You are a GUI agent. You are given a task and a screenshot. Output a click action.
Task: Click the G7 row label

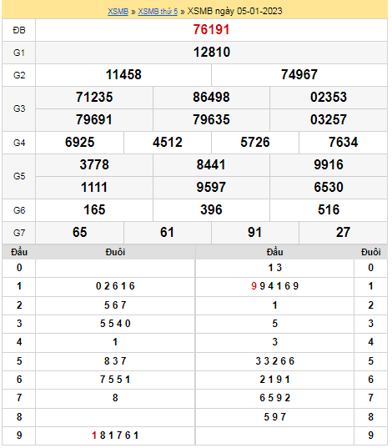point(19,233)
